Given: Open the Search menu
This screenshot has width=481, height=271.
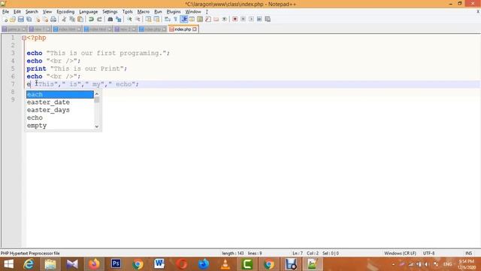Looking at the screenshot, I should click(32, 12).
